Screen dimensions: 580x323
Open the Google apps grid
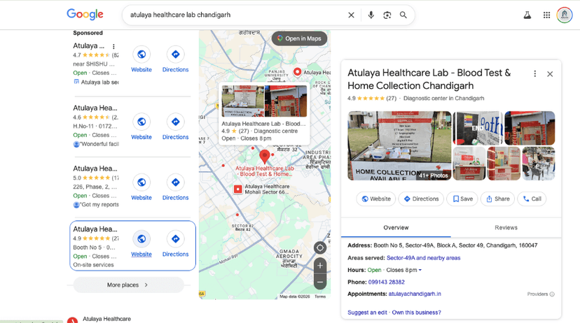tap(546, 15)
